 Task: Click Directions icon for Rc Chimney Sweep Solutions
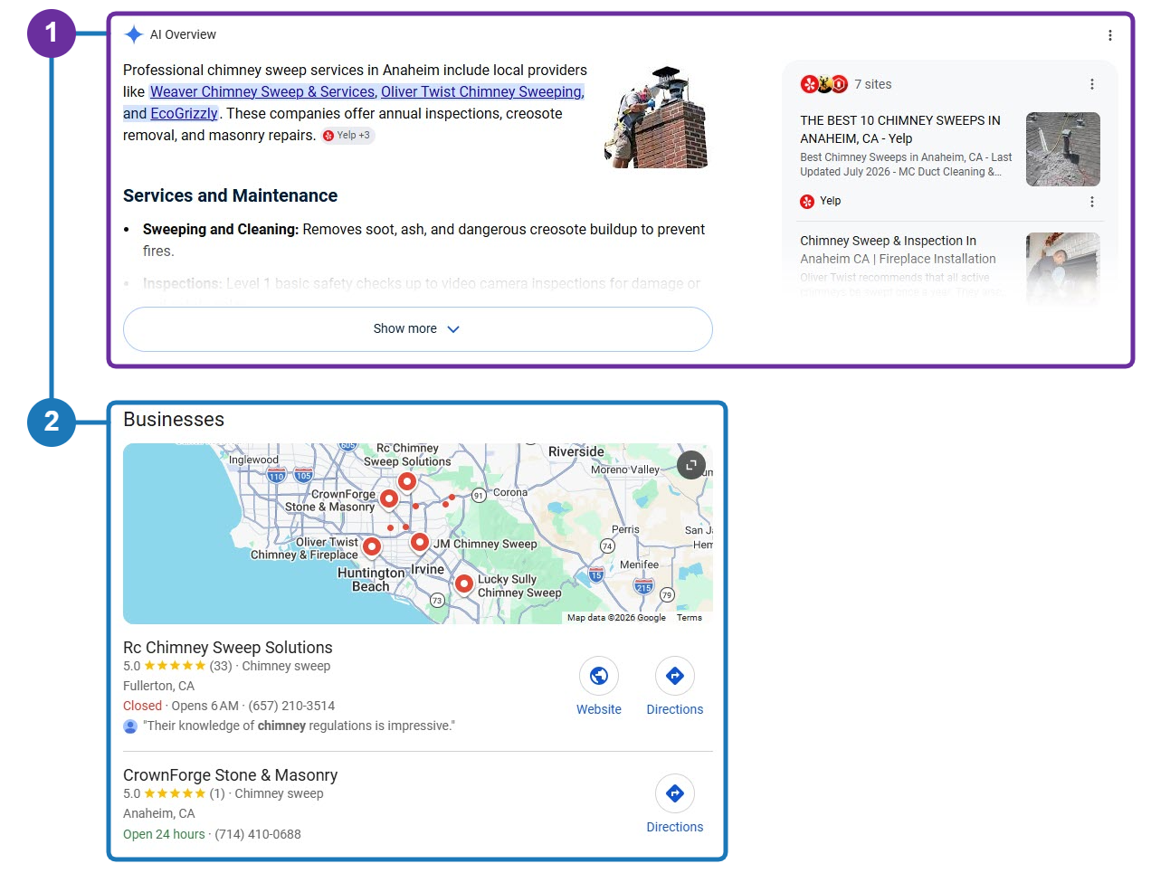tap(675, 676)
